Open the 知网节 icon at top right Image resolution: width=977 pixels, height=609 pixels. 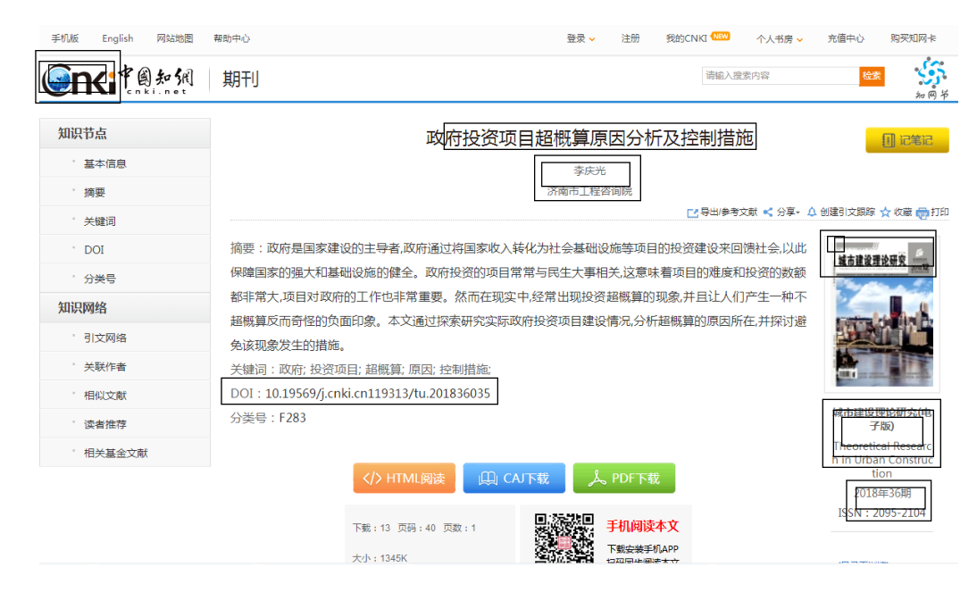[x=931, y=76]
